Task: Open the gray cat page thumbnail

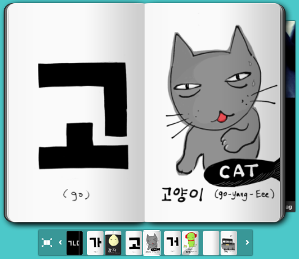Action: tap(152, 243)
